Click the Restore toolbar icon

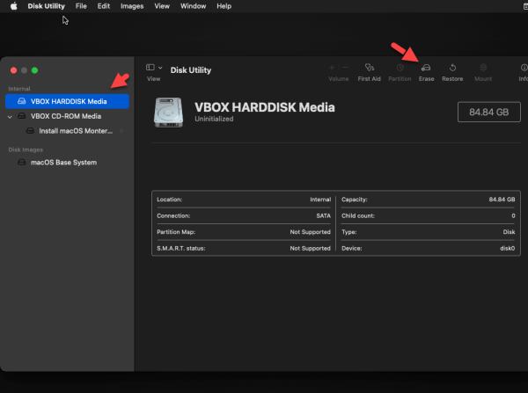452,68
